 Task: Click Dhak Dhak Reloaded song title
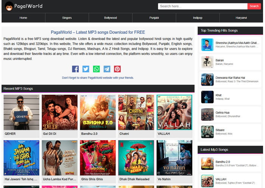[134, 179]
